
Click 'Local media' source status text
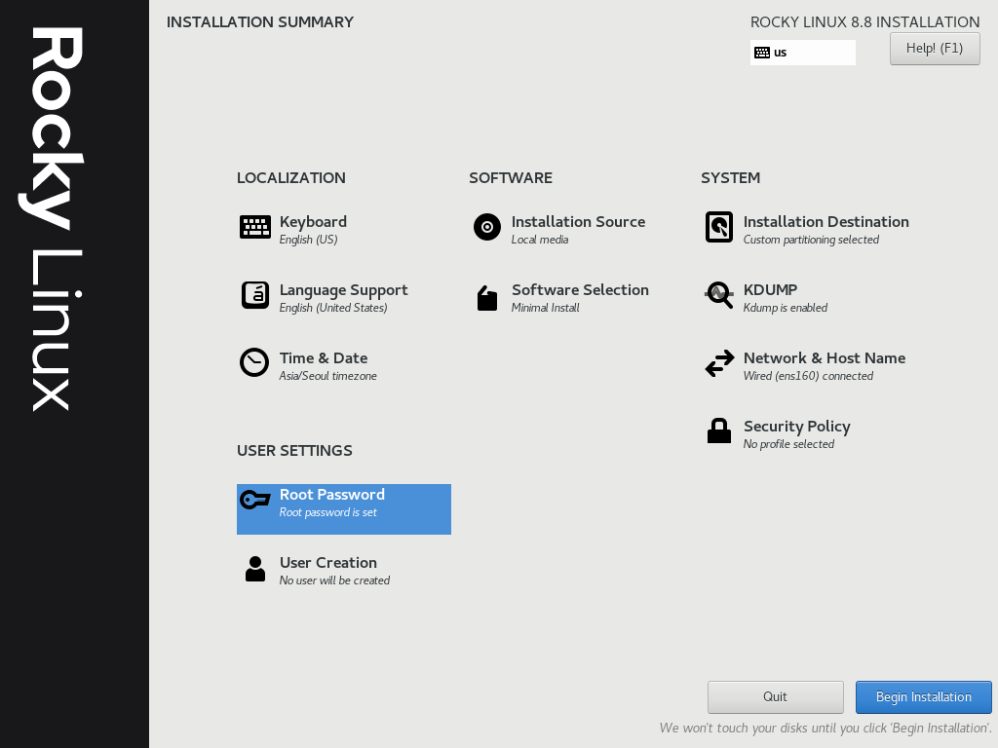[x=540, y=240]
